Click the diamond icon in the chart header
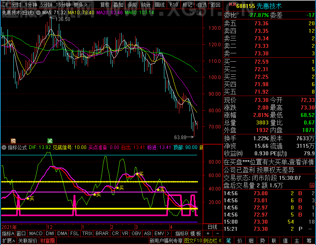The width and height of the screenshot is (316, 245). [192, 13]
